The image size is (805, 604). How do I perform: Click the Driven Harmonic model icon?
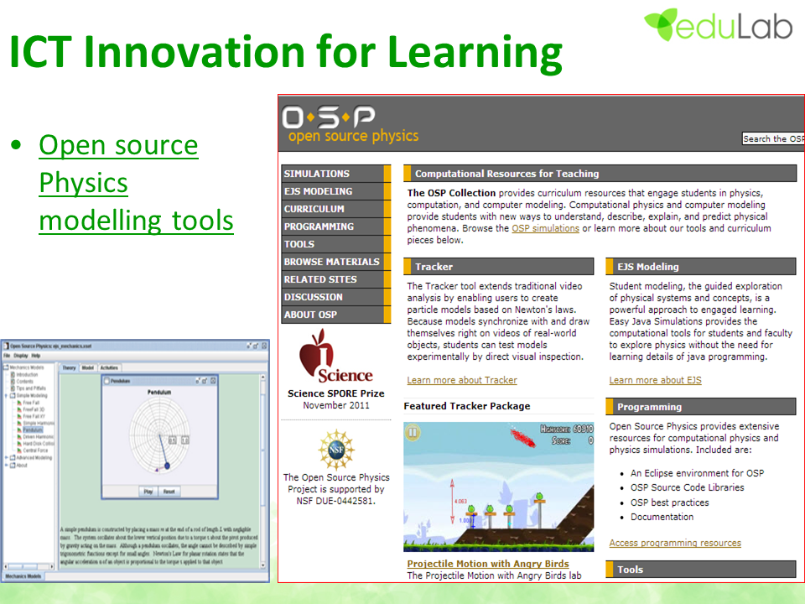point(19,436)
